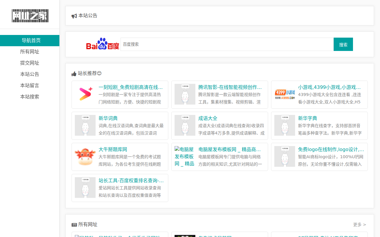Image resolution: width=380 pixels, height=237 pixels.
Task: Click the broken 电脑屋 image placeholder
Action: point(185,156)
